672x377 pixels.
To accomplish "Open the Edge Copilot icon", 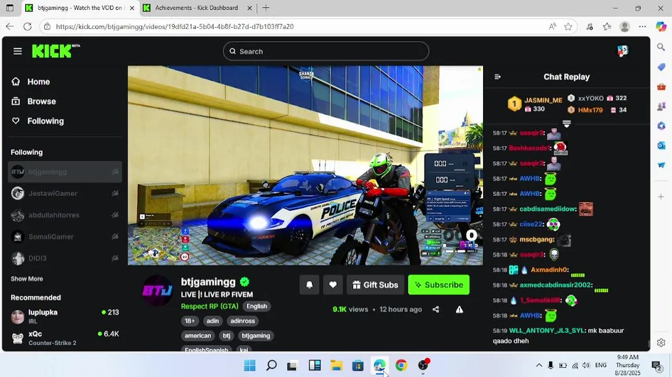I will pos(661,26).
